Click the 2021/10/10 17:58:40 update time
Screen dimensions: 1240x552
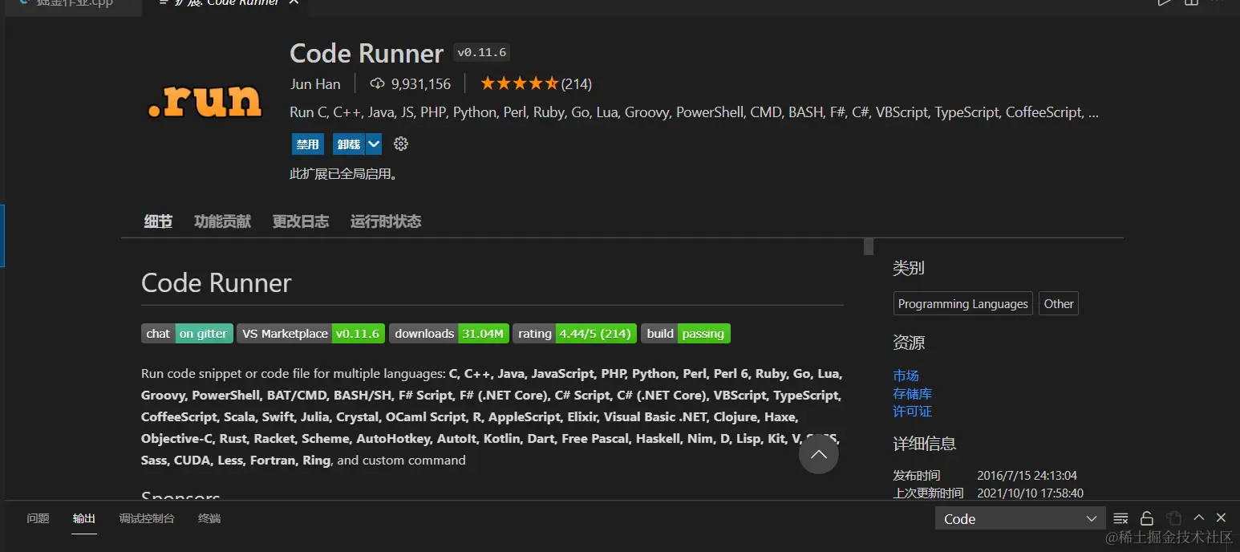click(1030, 493)
